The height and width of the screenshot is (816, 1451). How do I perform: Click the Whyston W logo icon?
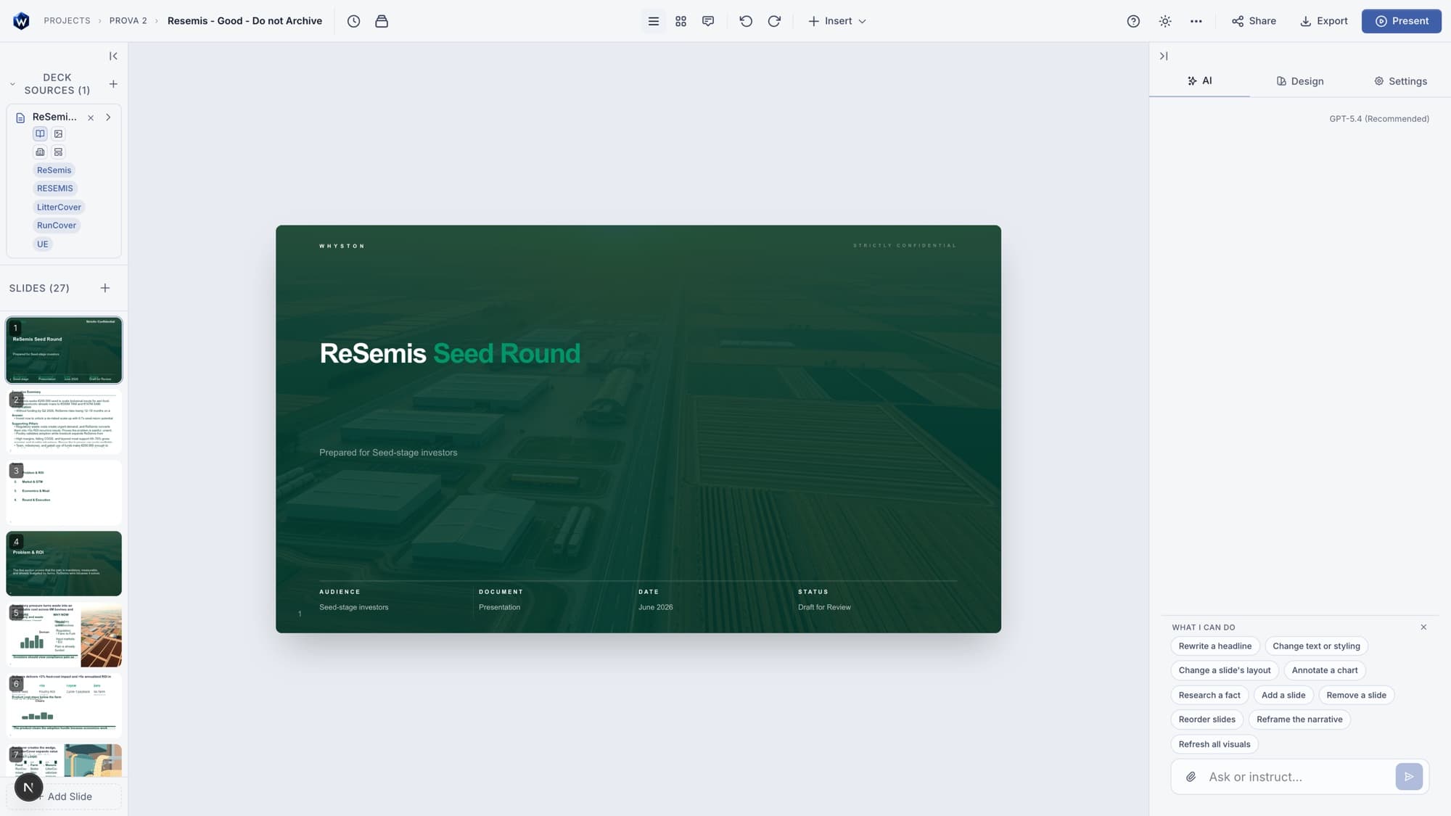tap(21, 21)
